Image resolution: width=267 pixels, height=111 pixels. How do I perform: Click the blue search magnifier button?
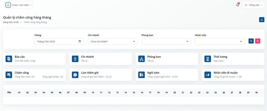(x=251, y=41)
